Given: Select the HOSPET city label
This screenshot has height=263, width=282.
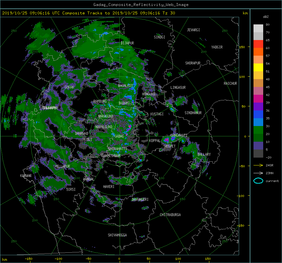Looking at the screenshot, I should [x=170, y=146].
